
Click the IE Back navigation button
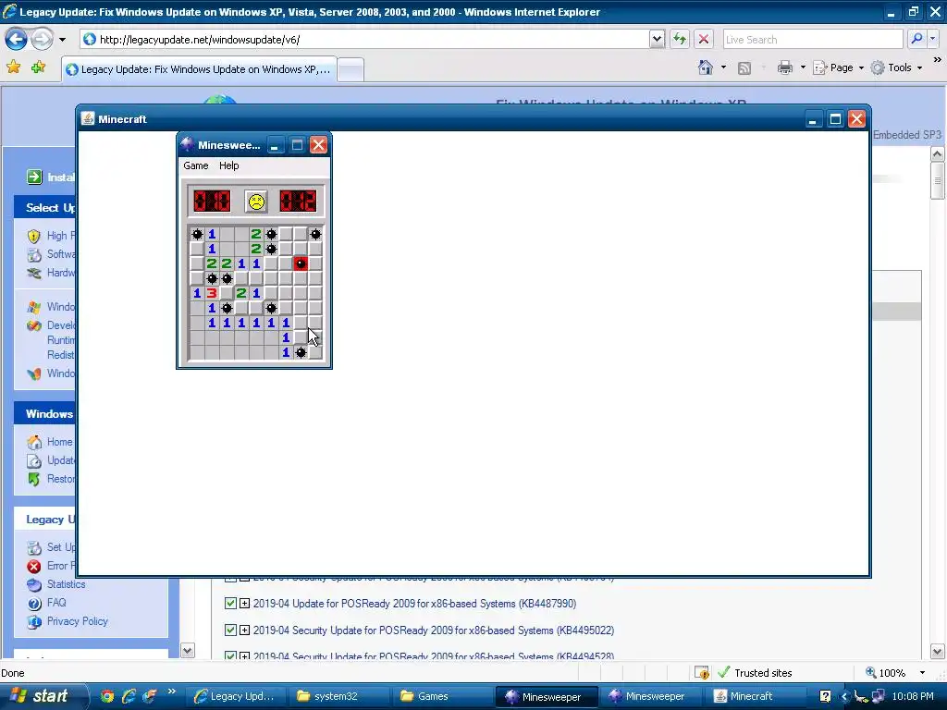point(16,40)
